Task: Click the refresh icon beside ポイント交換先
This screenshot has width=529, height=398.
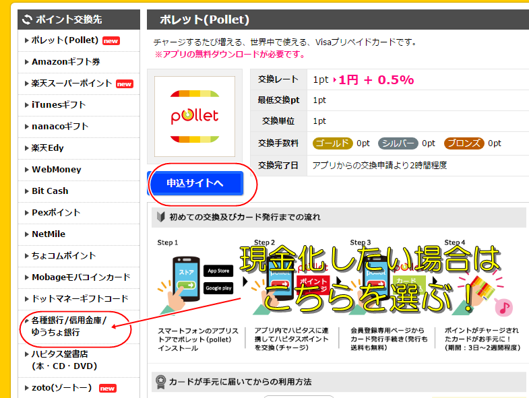Action: tap(27, 20)
